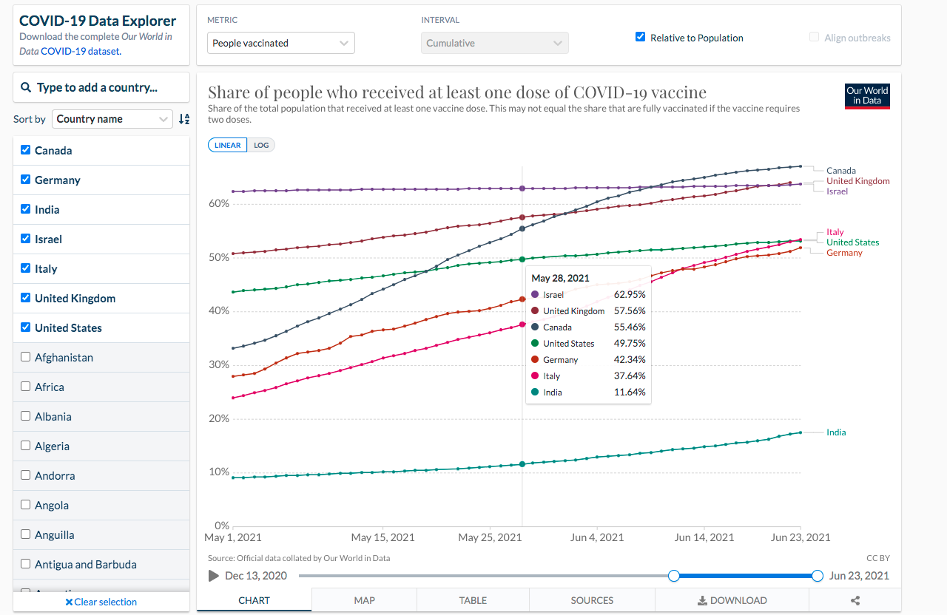Click the Our World in Data logo
The height and width of the screenshot is (615, 947).
(x=867, y=96)
